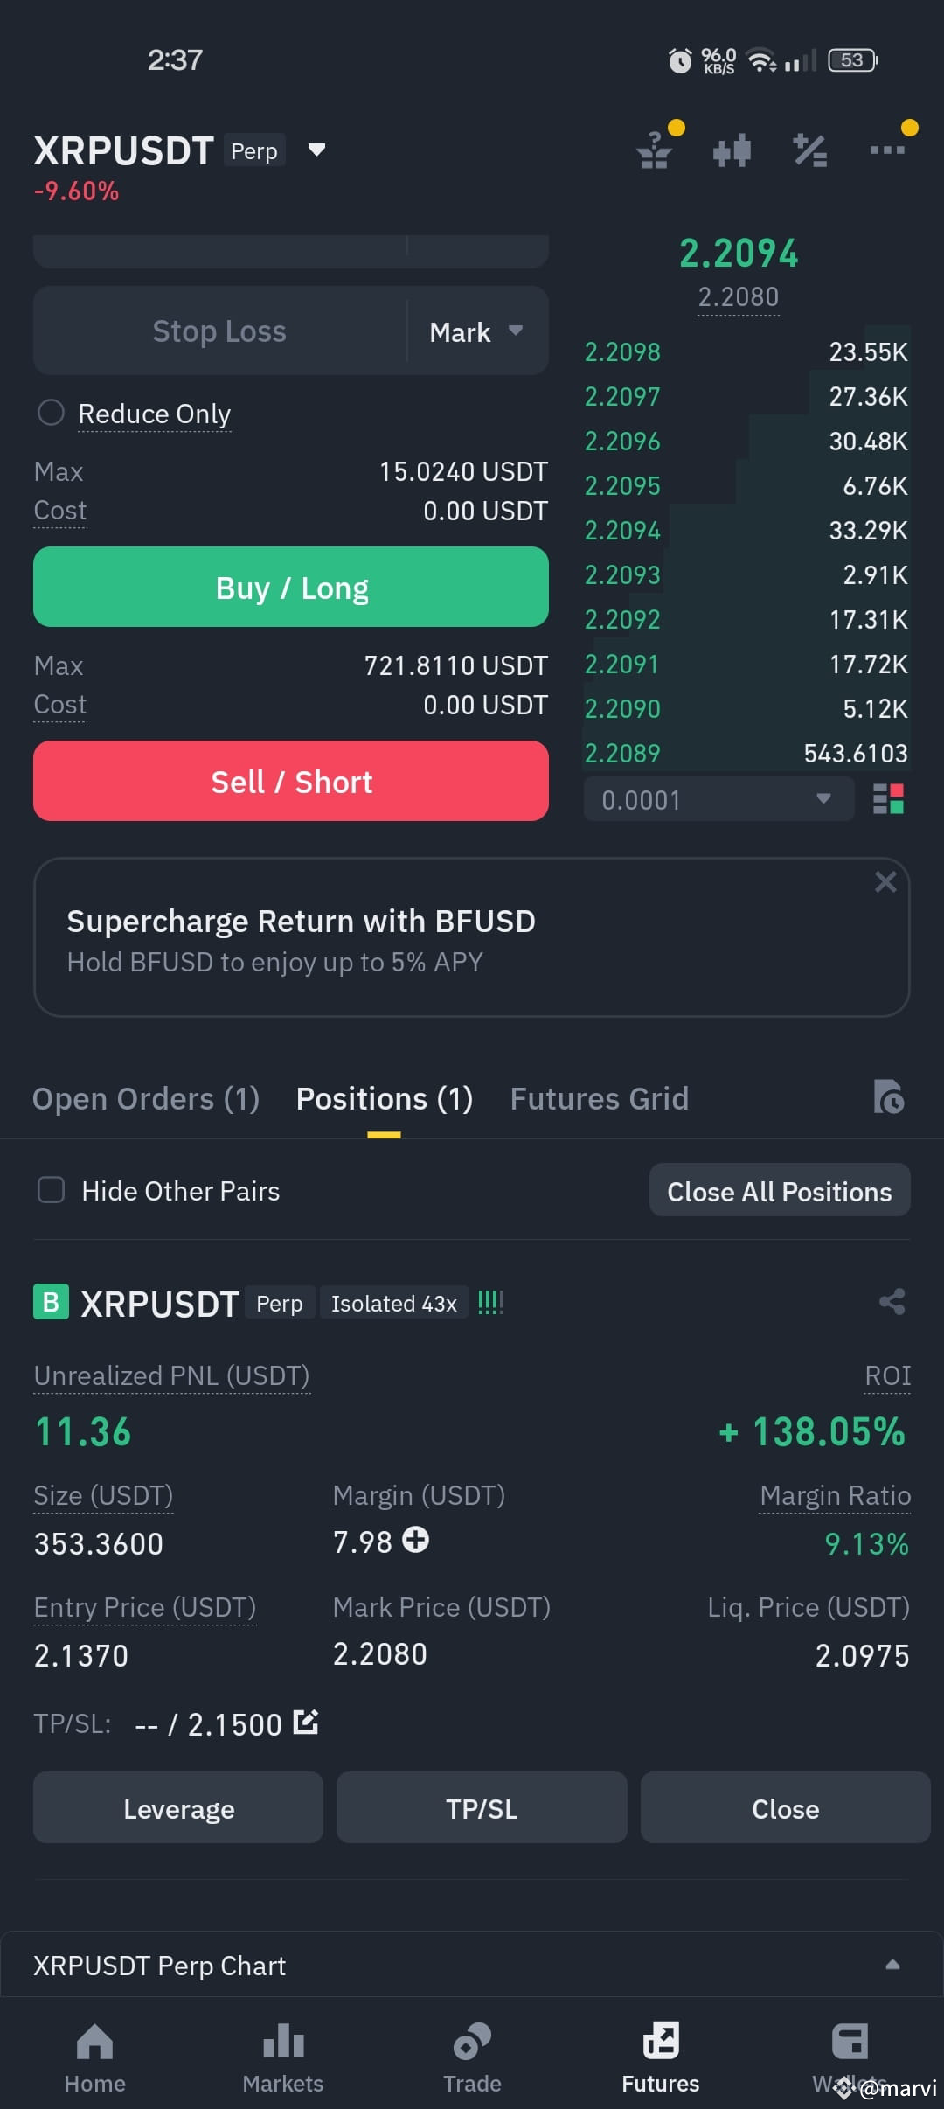Open the Mark trigger type dropdown

coord(477,331)
